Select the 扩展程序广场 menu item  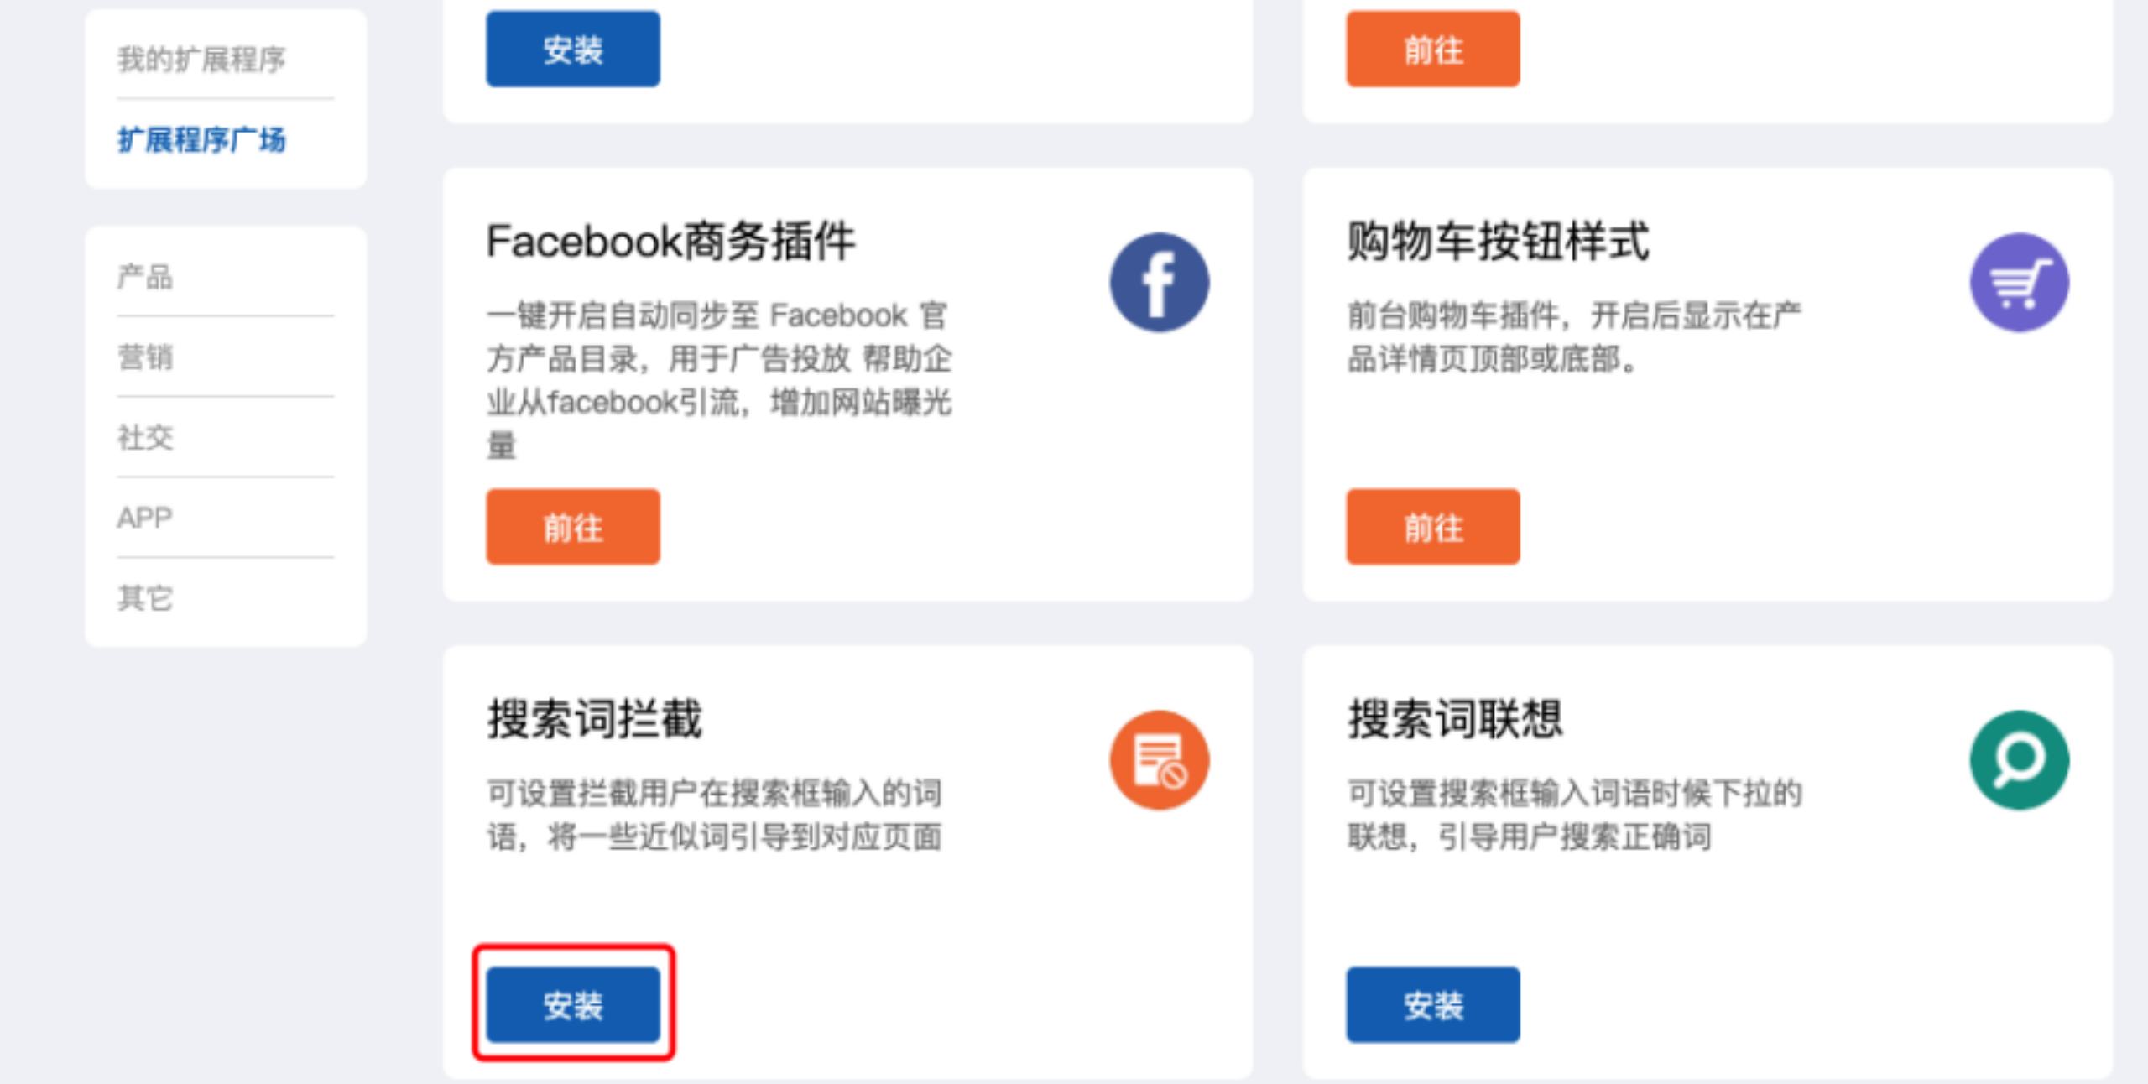point(201,139)
